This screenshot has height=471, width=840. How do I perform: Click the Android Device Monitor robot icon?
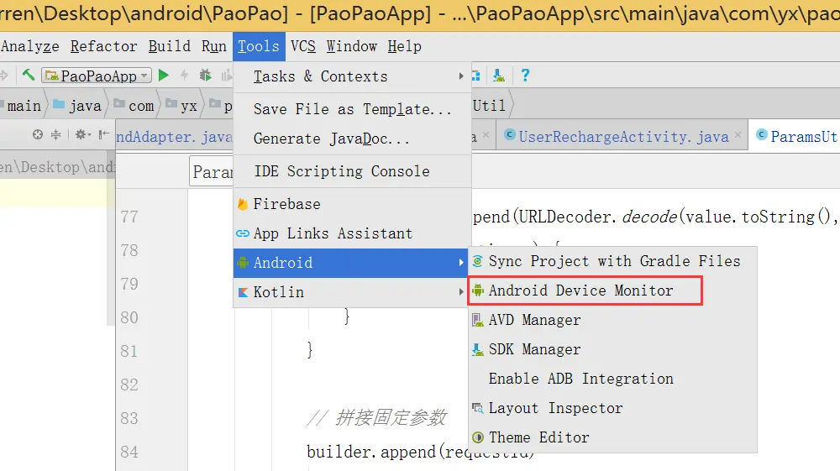point(477,290)
